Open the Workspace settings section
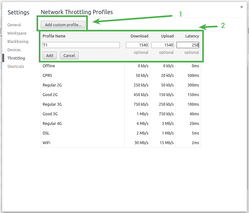 coord(17,33)
